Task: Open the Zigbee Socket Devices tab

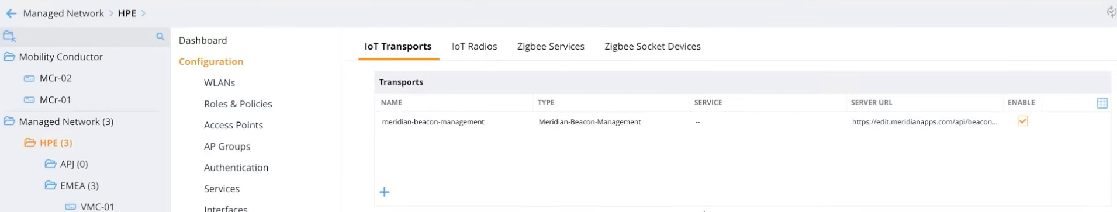Action: click(x=652, y=46)
